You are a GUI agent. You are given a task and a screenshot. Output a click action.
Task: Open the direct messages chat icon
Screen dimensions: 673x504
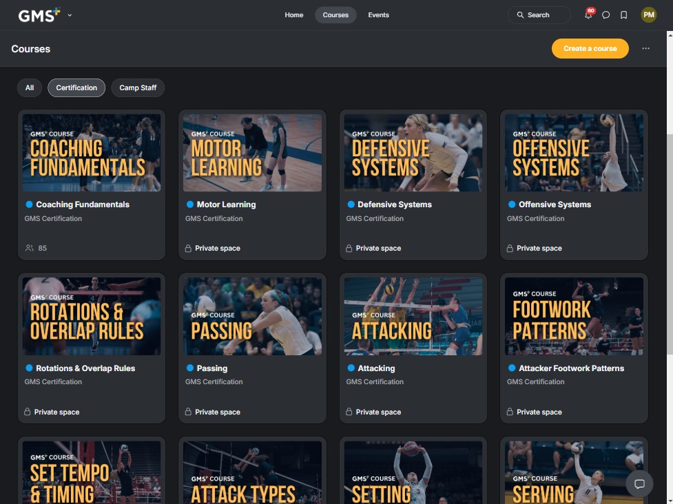point(605,15)
